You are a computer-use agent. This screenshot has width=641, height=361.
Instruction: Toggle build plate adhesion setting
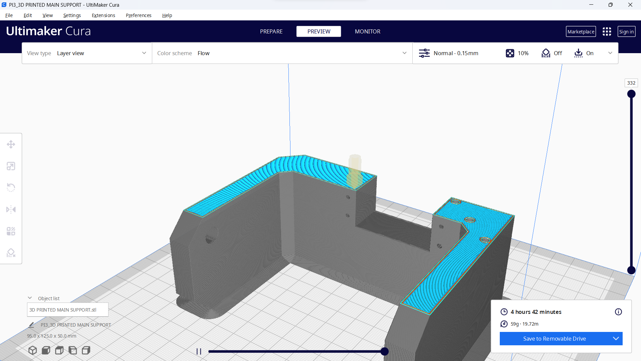(584, 53)
